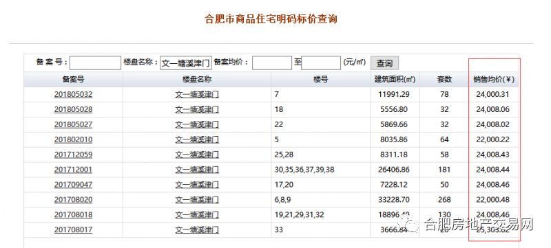Image resolution: width=551 pixels, height=248 pixels.
Task: Open record link 201712001
Action: pyautogui.click(x=73, y=170)
